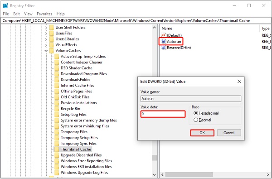Viewport: 272px width, 179px height.
Task: Click the Temporary Files folder icon
Action: pos(57,132)
